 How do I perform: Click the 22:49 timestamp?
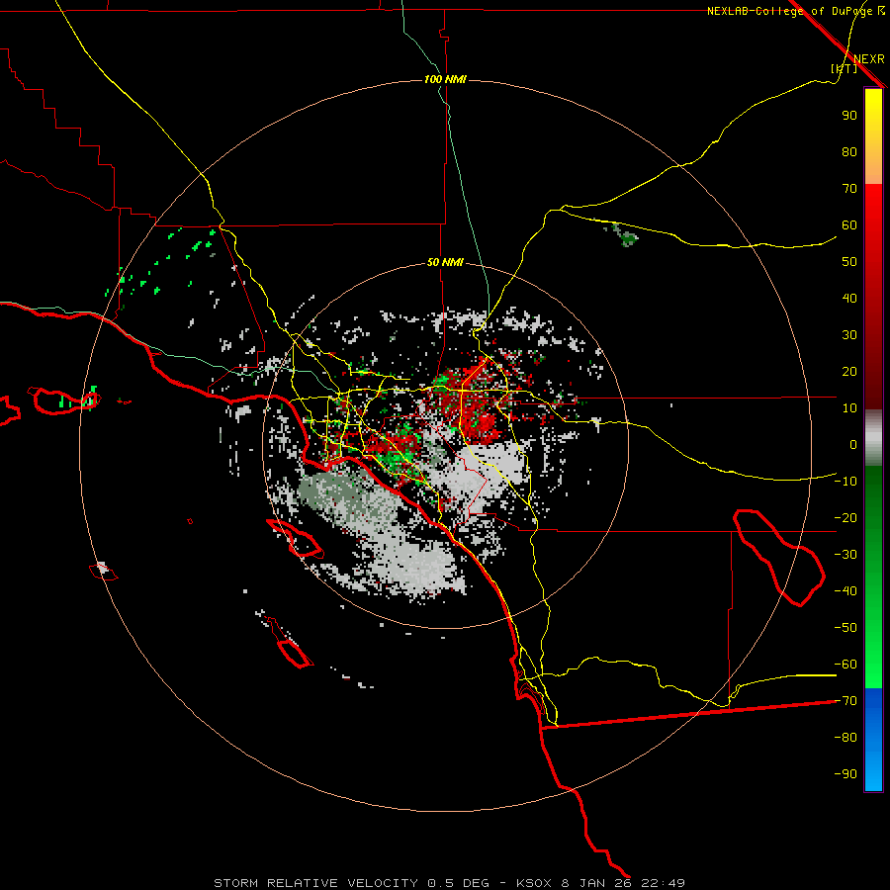(x=663, y=883)
